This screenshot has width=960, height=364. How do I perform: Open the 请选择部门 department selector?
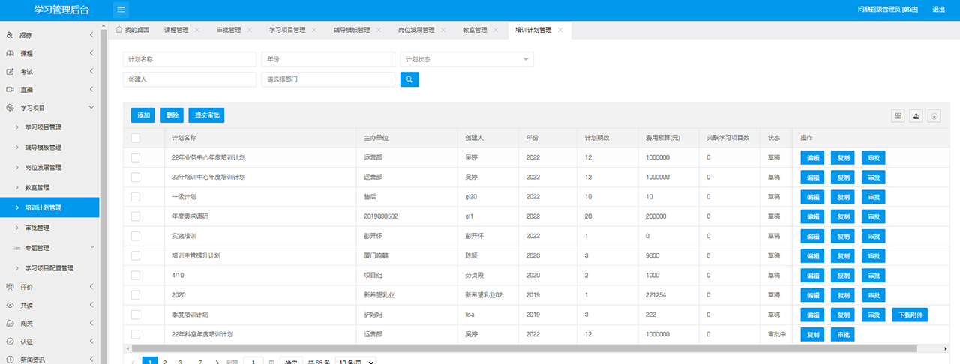[x=328, y=79]
